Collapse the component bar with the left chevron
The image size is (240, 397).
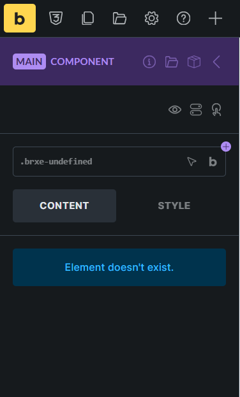pos(216,62)
